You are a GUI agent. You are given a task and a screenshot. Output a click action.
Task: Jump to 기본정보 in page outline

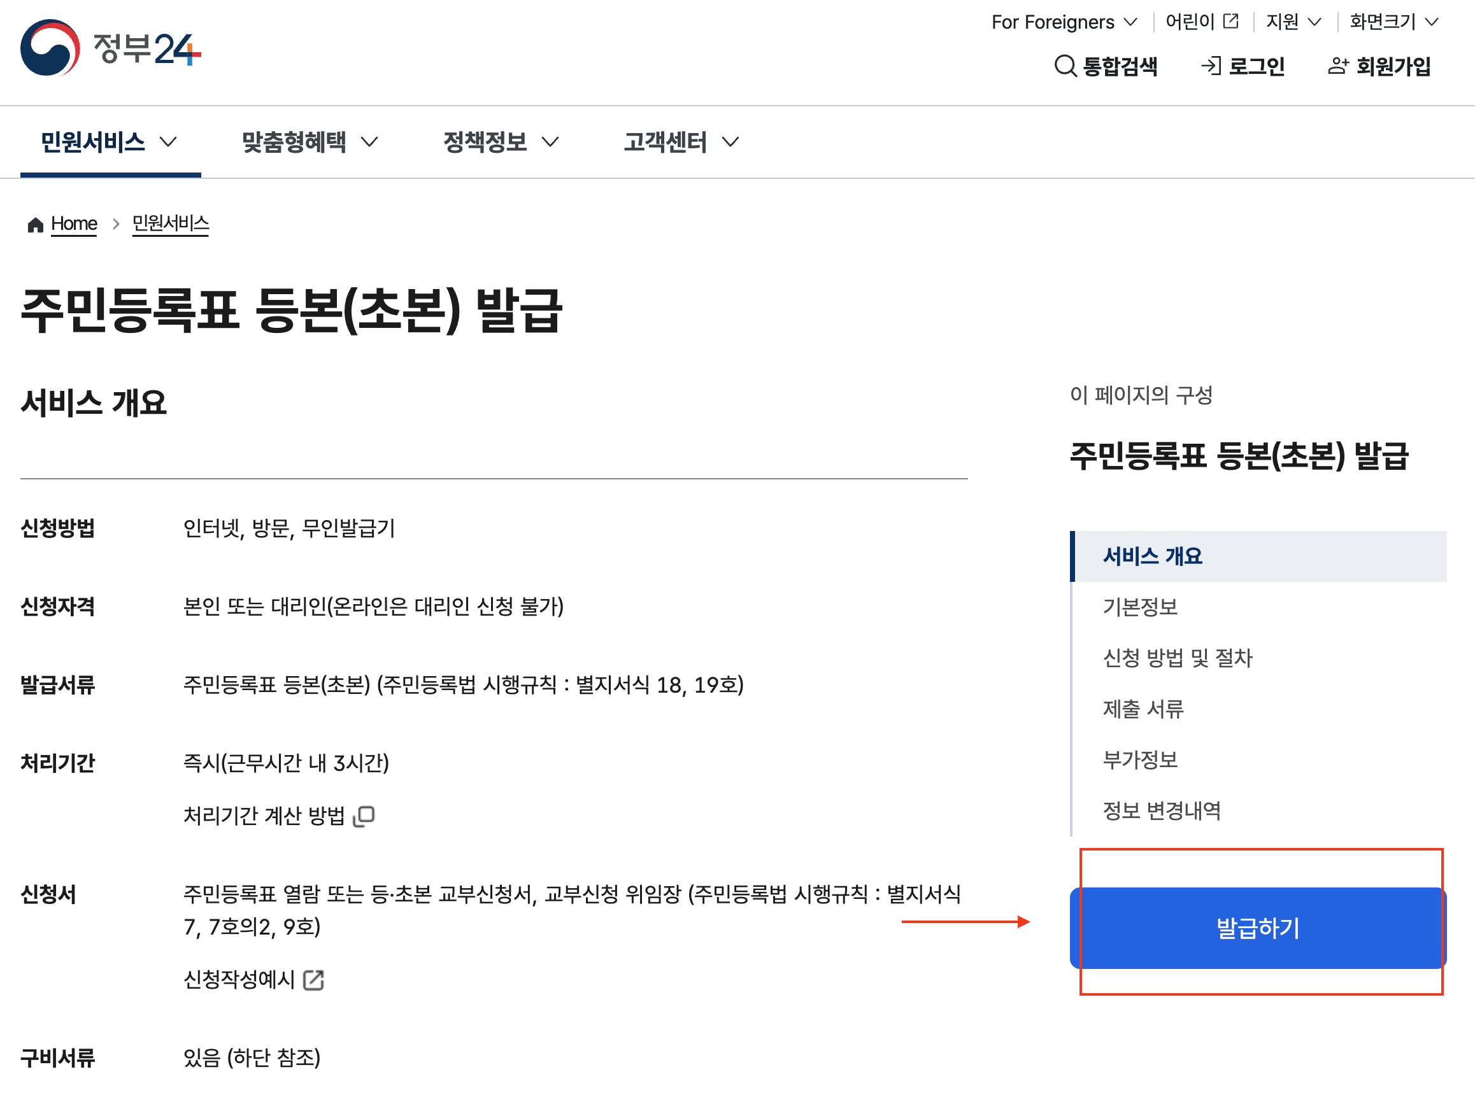pyautogui.click(x=1139, y=607)
